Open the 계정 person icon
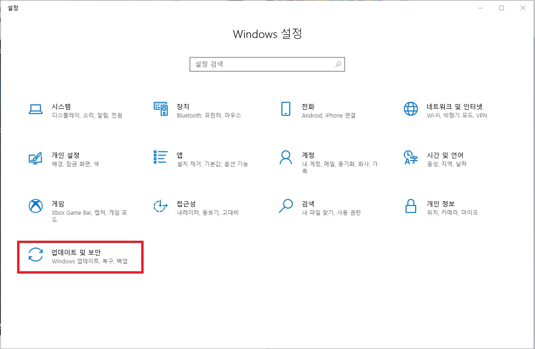535x349 pixels. (x=286, y=157)
